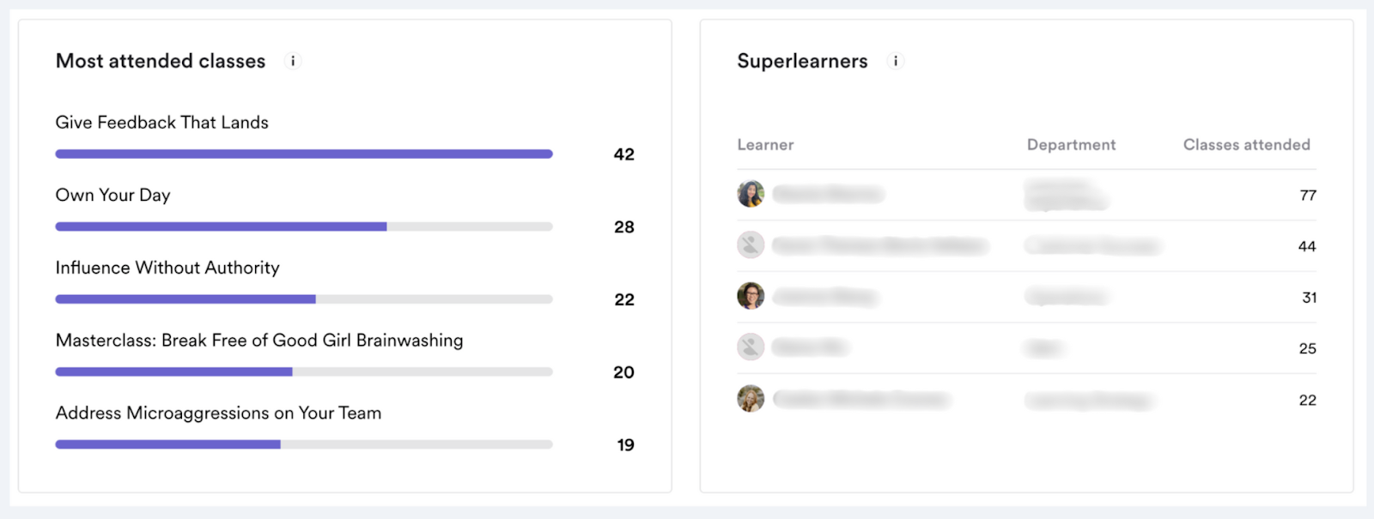Sort by Learner column header
This screenshot has width=1374, height=519.
765,145
